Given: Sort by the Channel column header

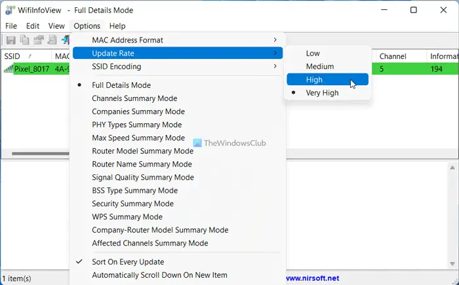Looking at the screenshot, I should click(x=401, y=56).
